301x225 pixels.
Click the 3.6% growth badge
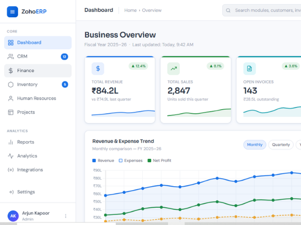[291, 66]
